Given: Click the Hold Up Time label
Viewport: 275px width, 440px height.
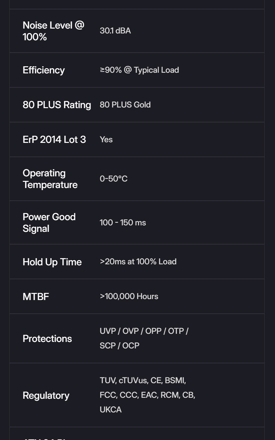Looking at the screenshot, I should [x=52, y=262].
